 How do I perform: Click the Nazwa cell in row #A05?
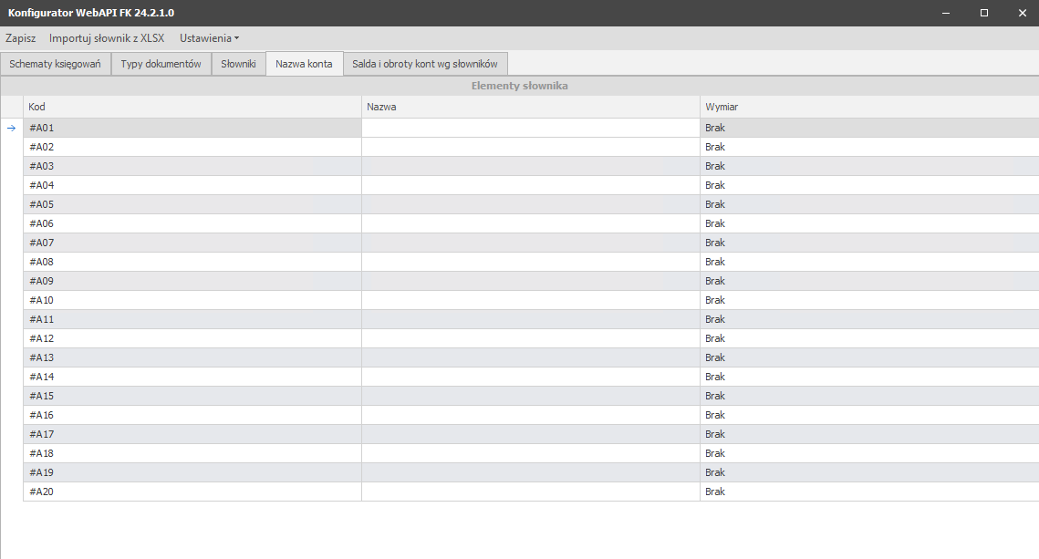[x=529, y=204]
